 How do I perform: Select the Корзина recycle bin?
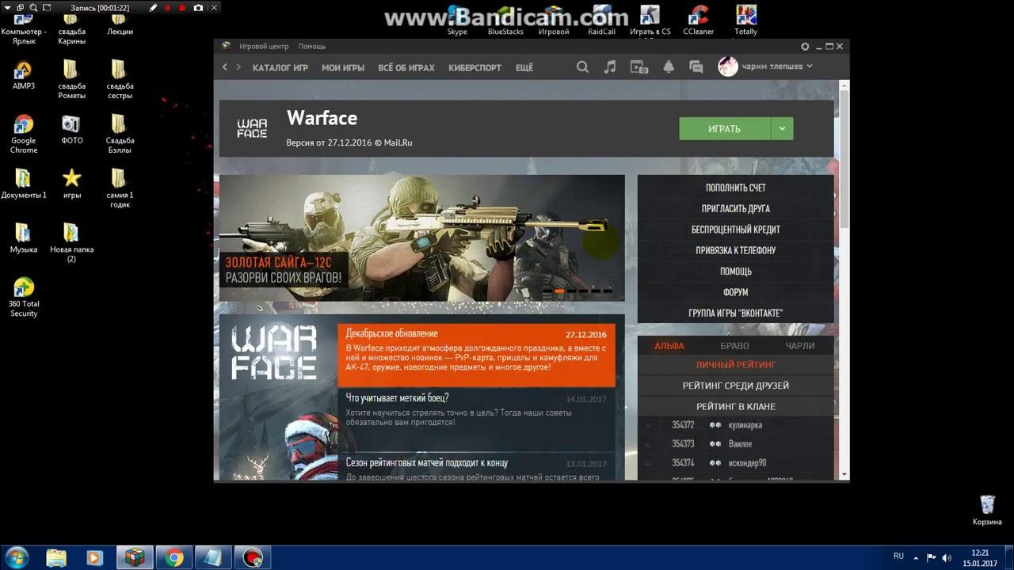click(x=987, y=510)
